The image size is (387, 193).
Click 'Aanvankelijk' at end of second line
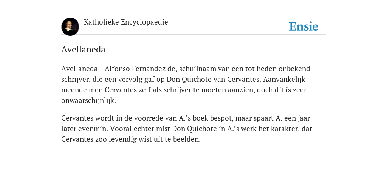pos(284,80)
